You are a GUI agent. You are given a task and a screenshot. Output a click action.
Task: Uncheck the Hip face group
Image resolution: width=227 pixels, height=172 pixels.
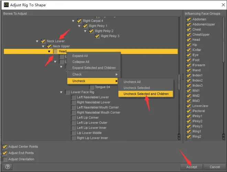[188, 45]
